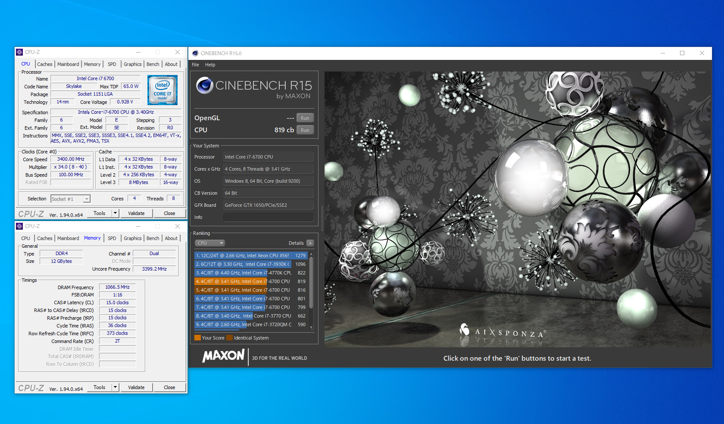Minimize the bottom CPU-Z window
This screenshot has width=724, height=424.
138,226
